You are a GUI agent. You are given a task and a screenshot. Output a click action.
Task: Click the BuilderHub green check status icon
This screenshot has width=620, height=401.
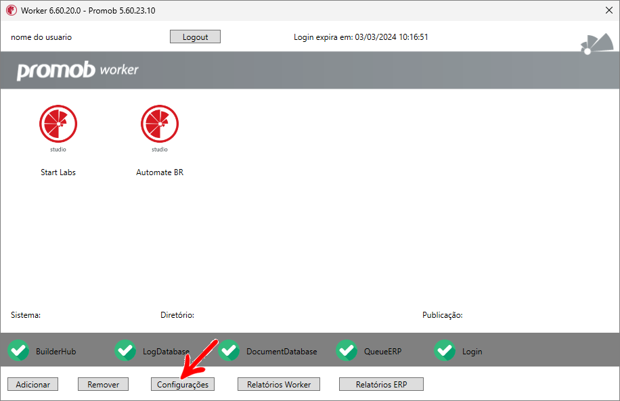[x=18, y=350]
